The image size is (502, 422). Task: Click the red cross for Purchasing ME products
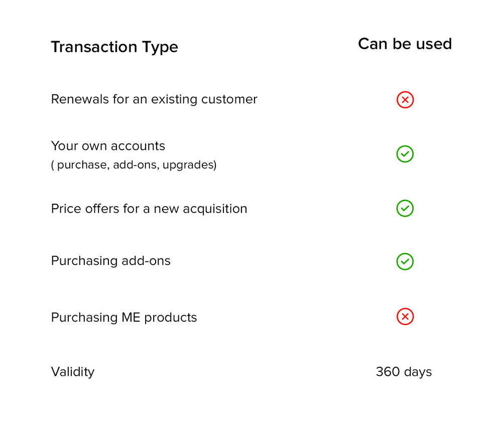[x=405, y=317]
